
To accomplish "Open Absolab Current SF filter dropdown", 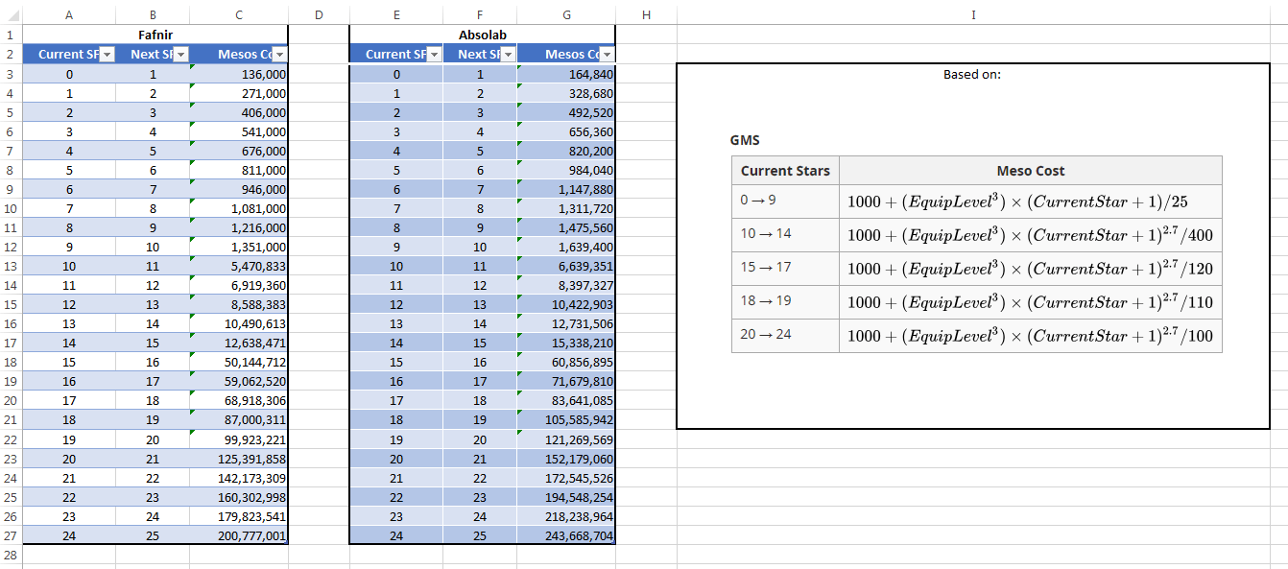I will [x=435, y=55].
